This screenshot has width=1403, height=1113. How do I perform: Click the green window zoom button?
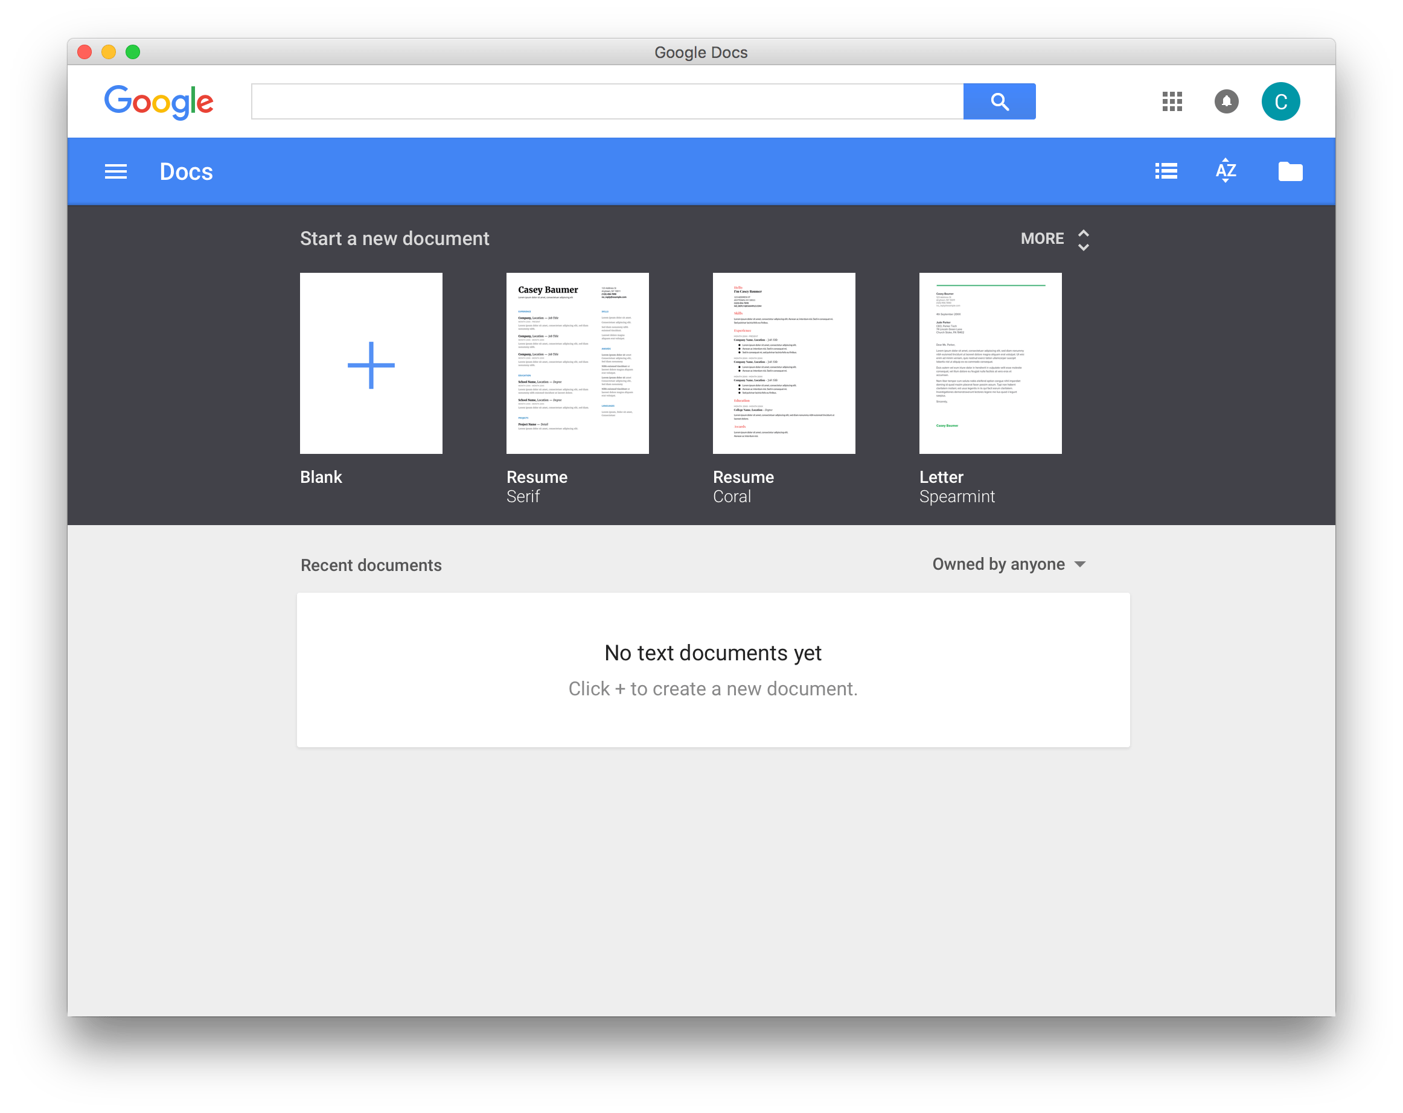point(133,52)
